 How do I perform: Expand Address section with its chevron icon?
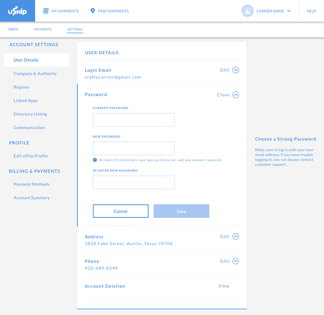coord(236,236)
